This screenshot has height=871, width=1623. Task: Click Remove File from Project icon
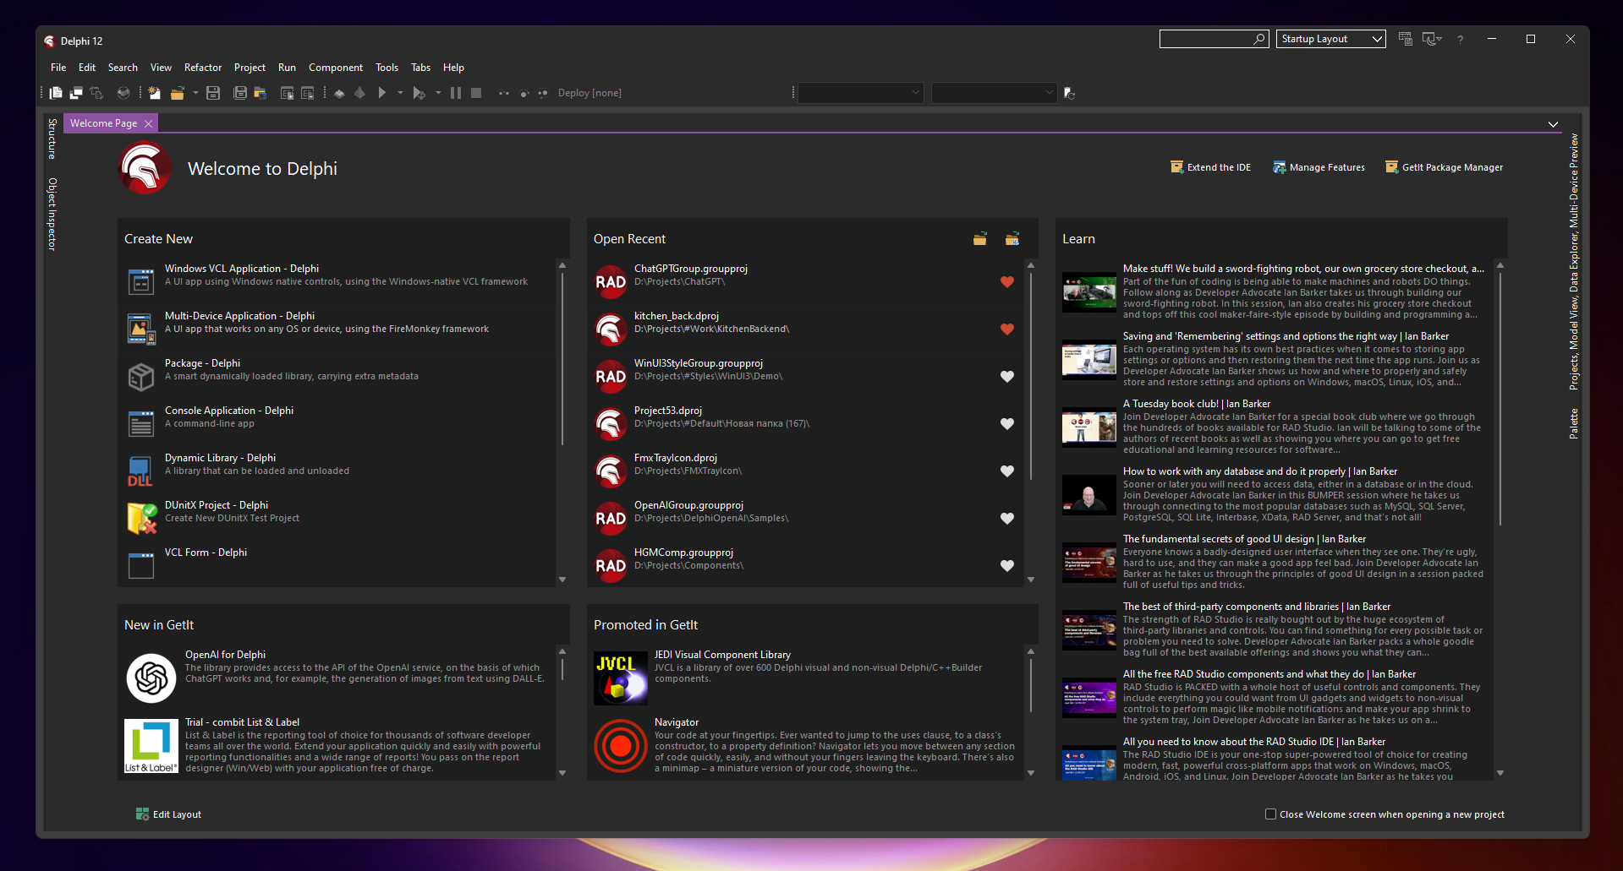(308, 93)
